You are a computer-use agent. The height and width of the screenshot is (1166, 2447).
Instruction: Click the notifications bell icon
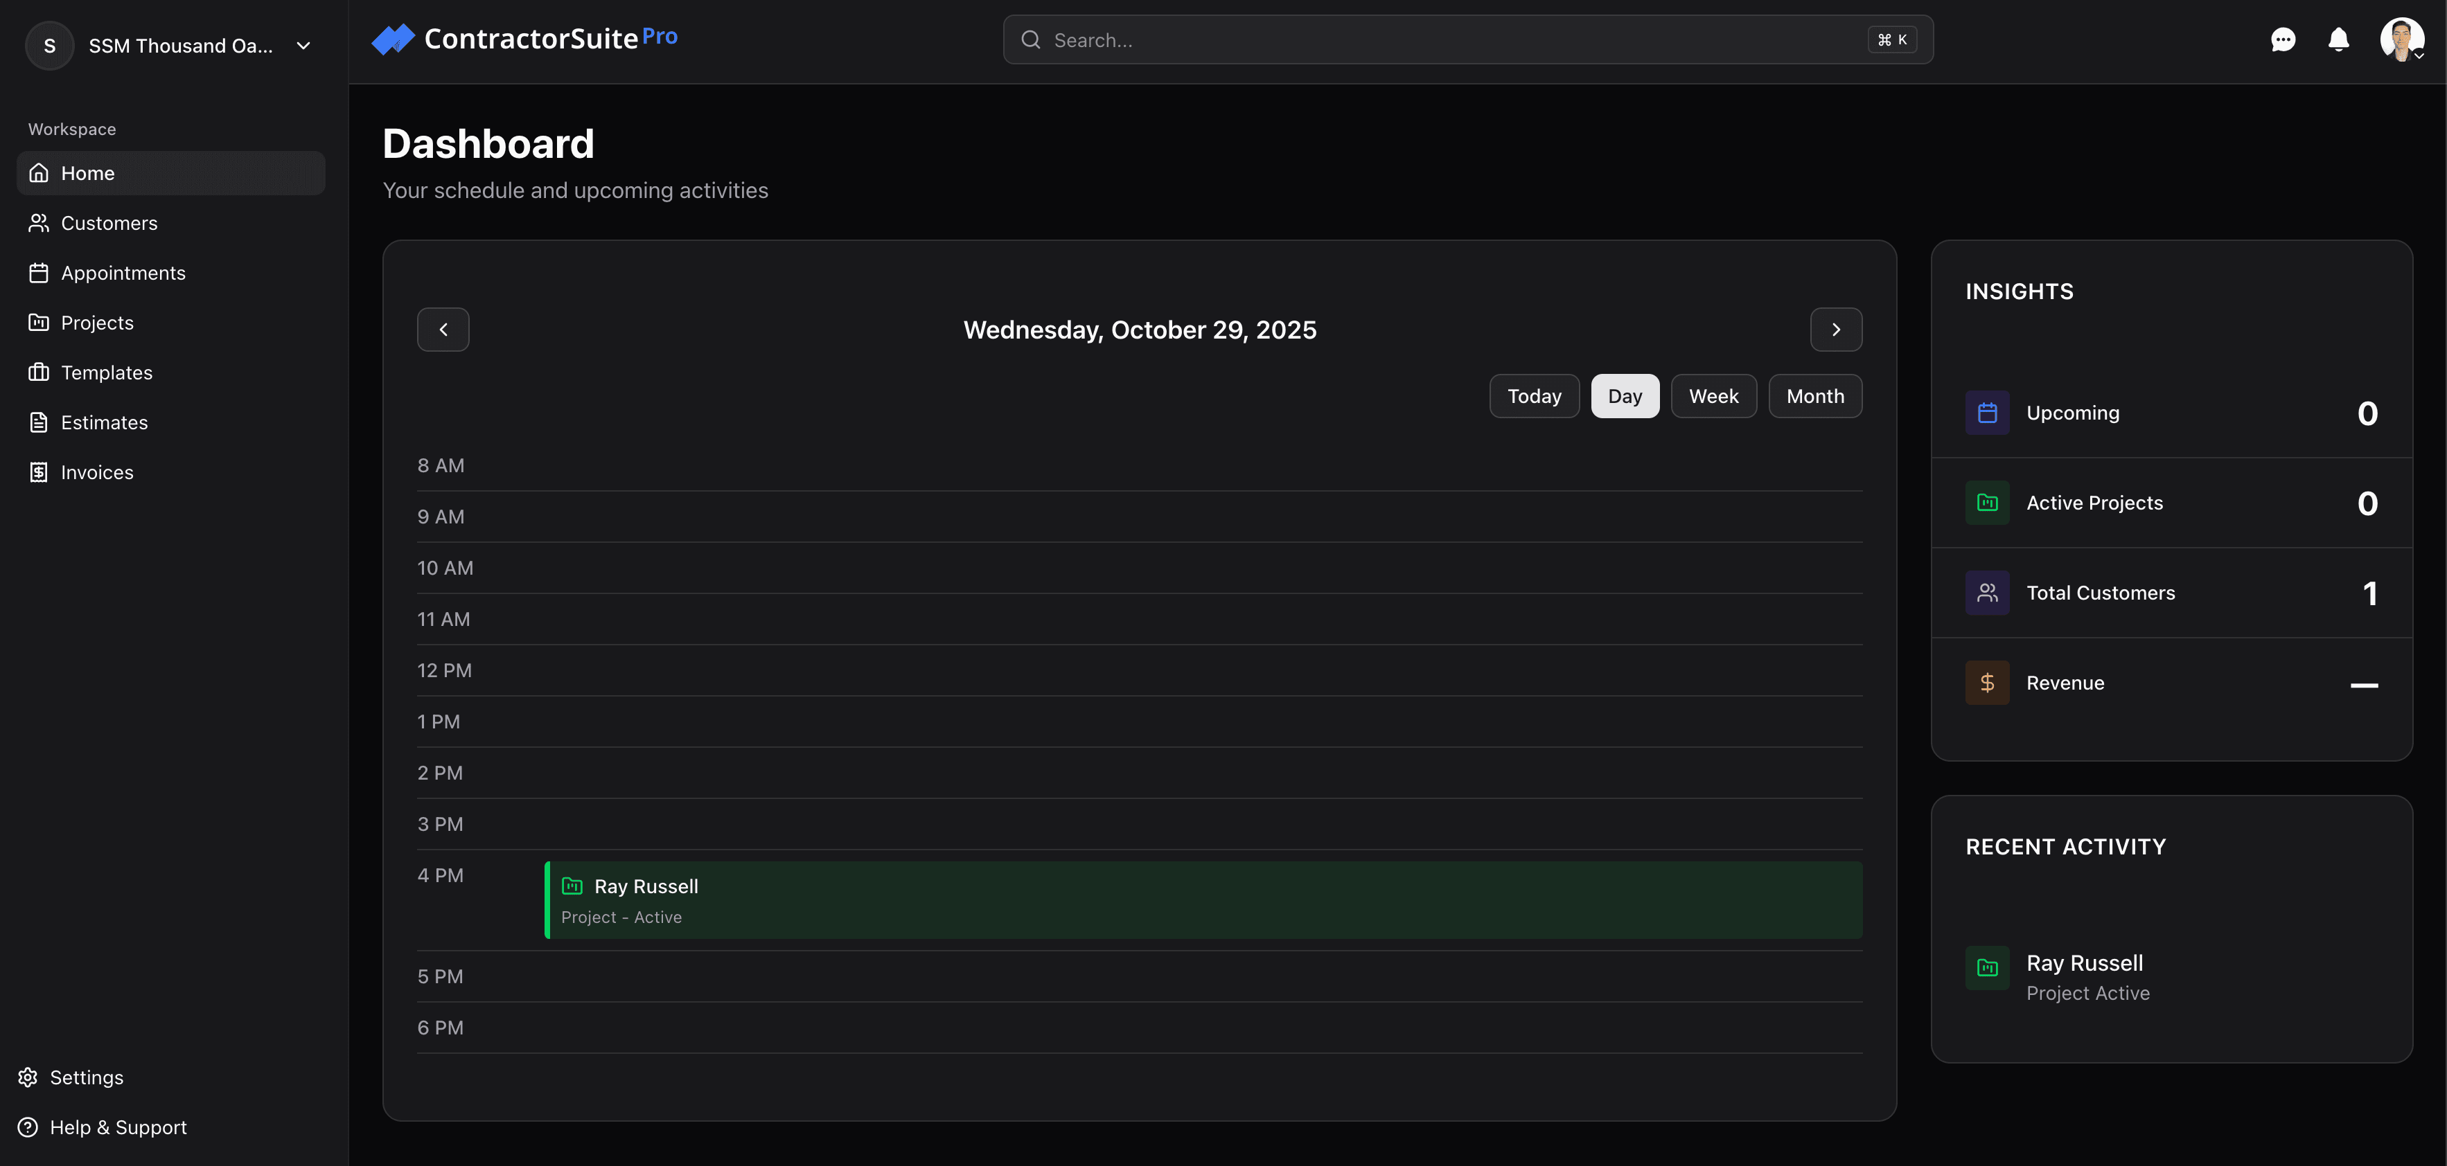(x=2338, y=40)
